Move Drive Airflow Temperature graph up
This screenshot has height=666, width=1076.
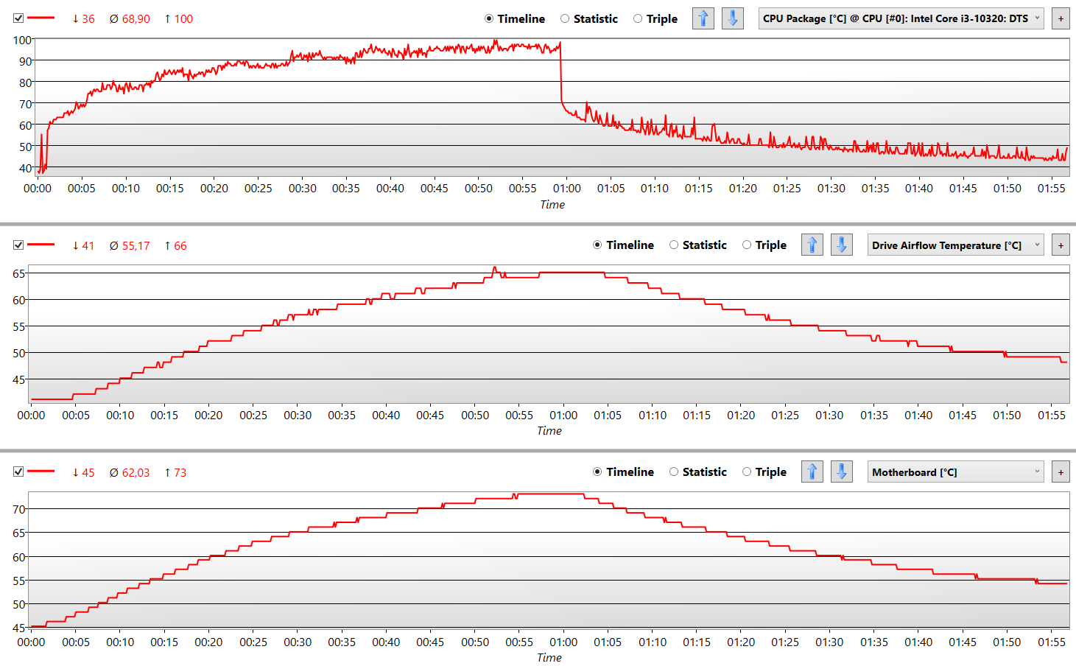812,245
